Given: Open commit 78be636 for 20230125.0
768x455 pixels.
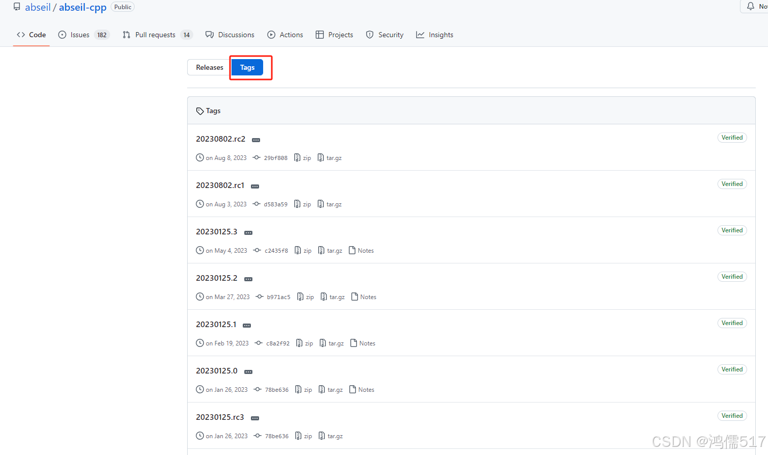Looking at the screenshot, I should (271, 390).
